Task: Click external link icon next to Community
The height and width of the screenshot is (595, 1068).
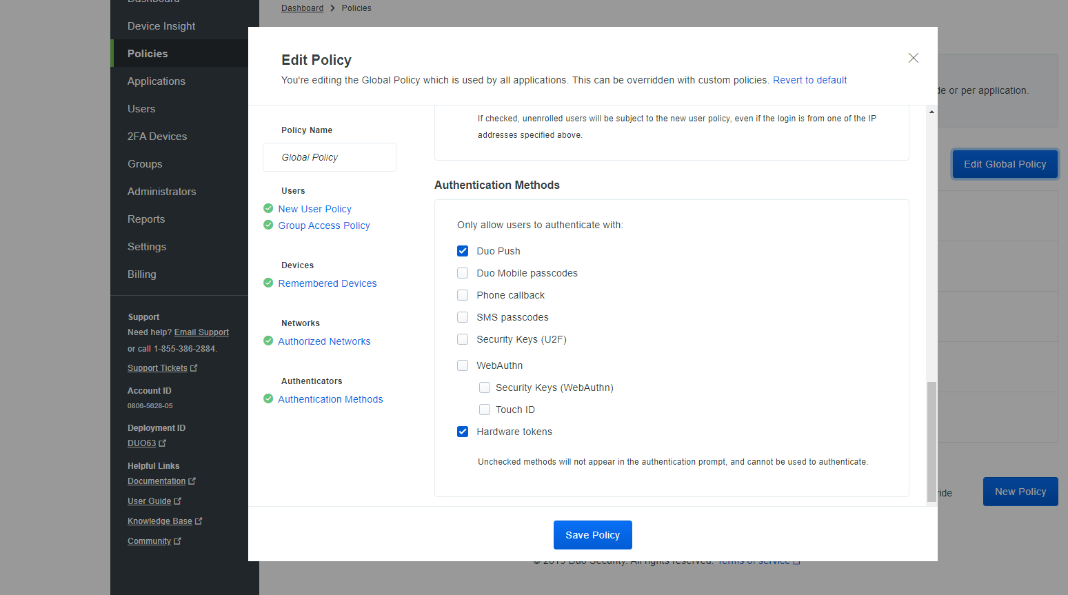Action: 177,541
